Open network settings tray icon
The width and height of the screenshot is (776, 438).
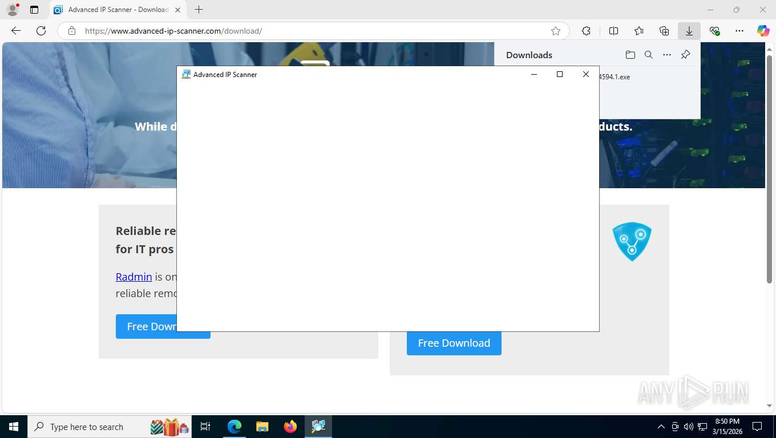pos(702,427)
